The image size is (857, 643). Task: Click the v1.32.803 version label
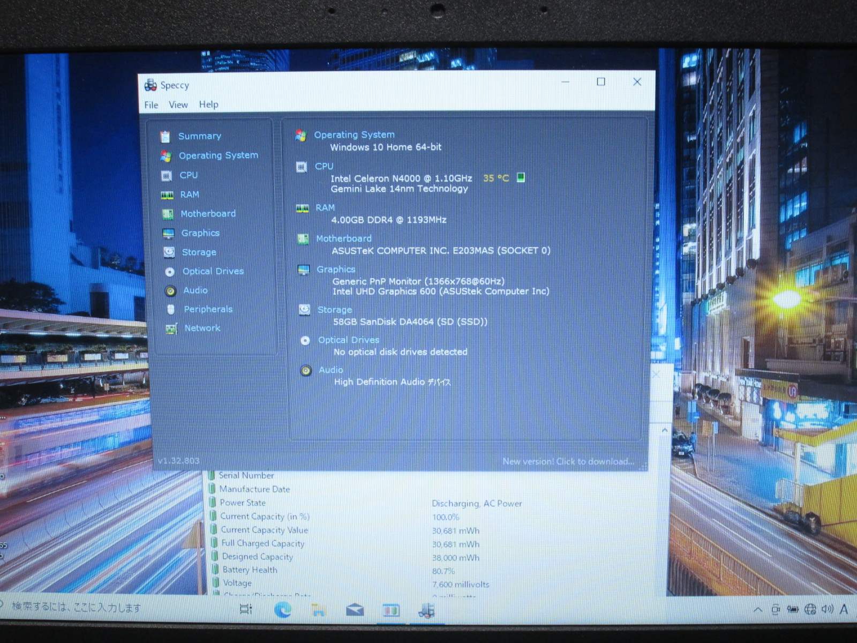coord(178,461)
